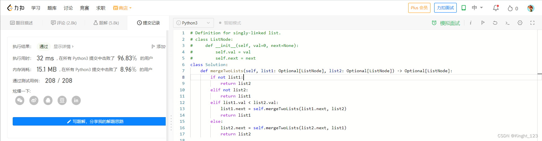Toggle fullscreen editor mode
The image size is (542, 141).
532,23
